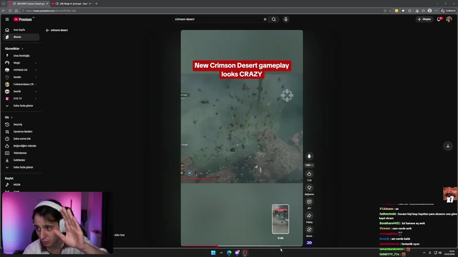
Task: Share the Short via Paylaş
Action: click(x=309, y=216)
